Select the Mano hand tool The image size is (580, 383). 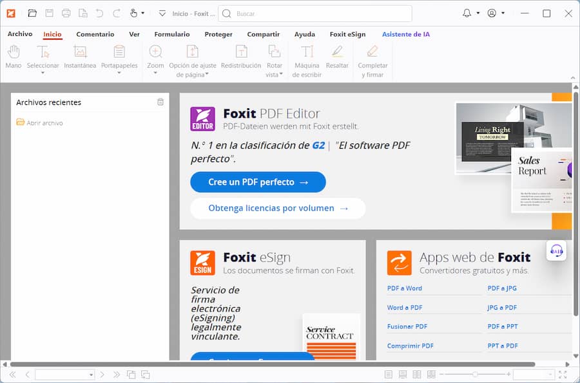14,57
